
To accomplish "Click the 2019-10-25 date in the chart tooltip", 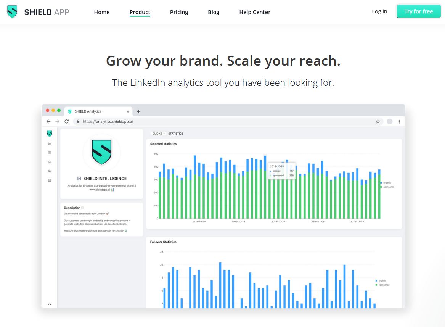I will pyautogui.click(x=277, y=166).
